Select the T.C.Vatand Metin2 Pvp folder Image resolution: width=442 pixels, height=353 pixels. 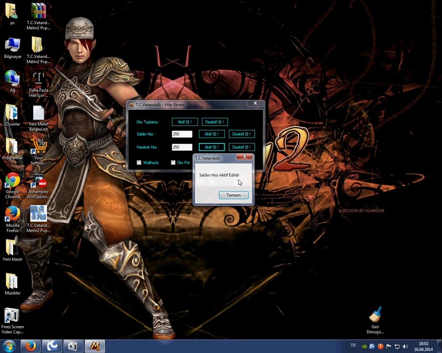(x=38, y=50)
